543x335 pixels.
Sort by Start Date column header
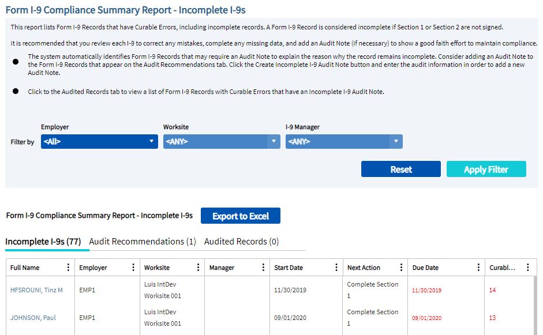[289, 268]
